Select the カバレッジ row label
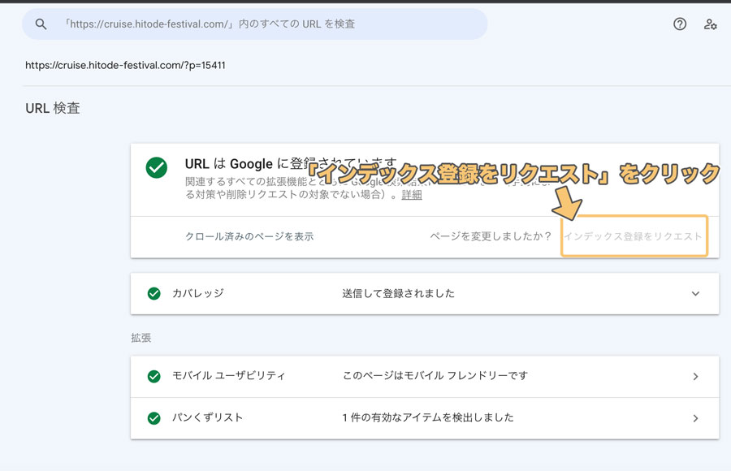The height and width of the screenshot is (471, 731). tap(197, 293)
